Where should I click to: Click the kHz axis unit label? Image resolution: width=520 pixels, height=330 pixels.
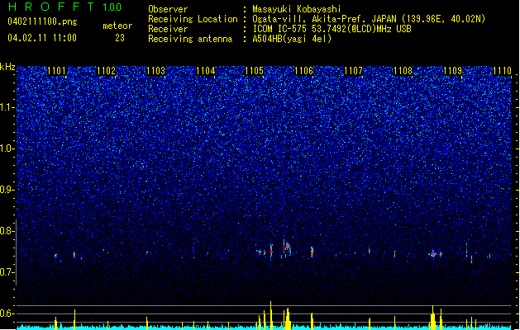7,67
